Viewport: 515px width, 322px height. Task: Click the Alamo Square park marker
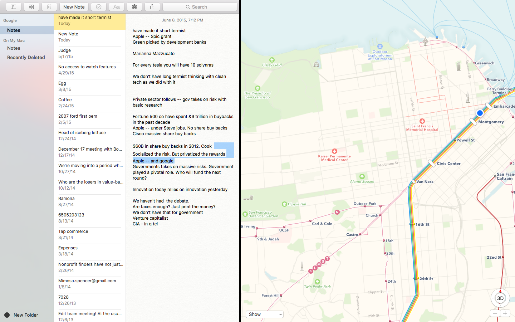[x=362, y=176]
